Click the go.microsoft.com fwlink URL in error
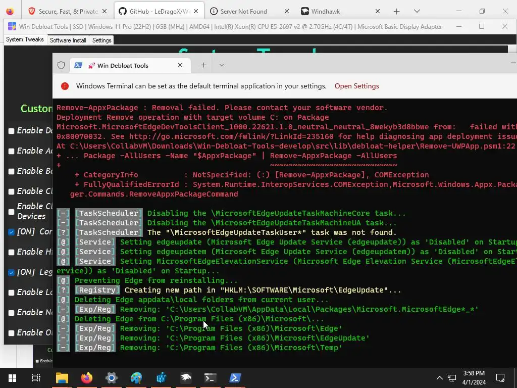Viewport: 517px width, 388px height. 231,136
